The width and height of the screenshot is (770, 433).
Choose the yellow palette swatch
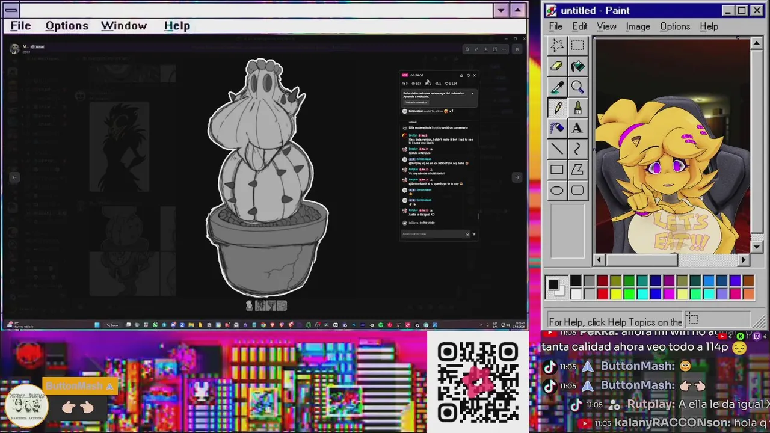point(615,294)
